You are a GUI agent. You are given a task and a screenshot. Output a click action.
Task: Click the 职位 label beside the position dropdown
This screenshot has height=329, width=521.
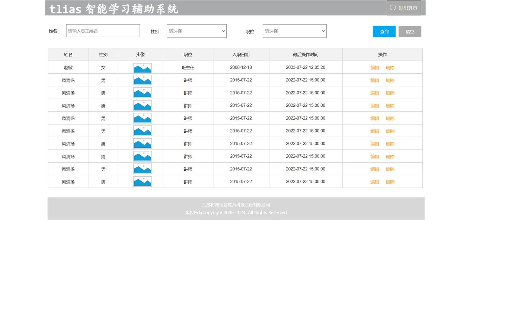250,31
